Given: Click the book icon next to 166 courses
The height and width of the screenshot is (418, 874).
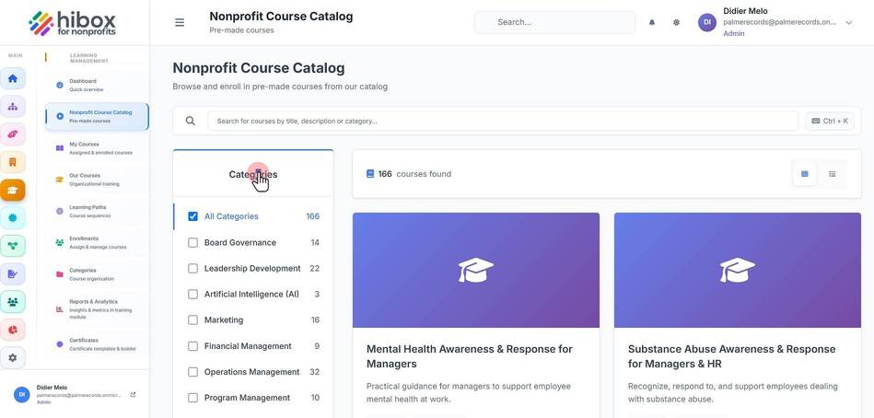Looking at the screenshot, I should pyautogui.click(x=370, y=174).
